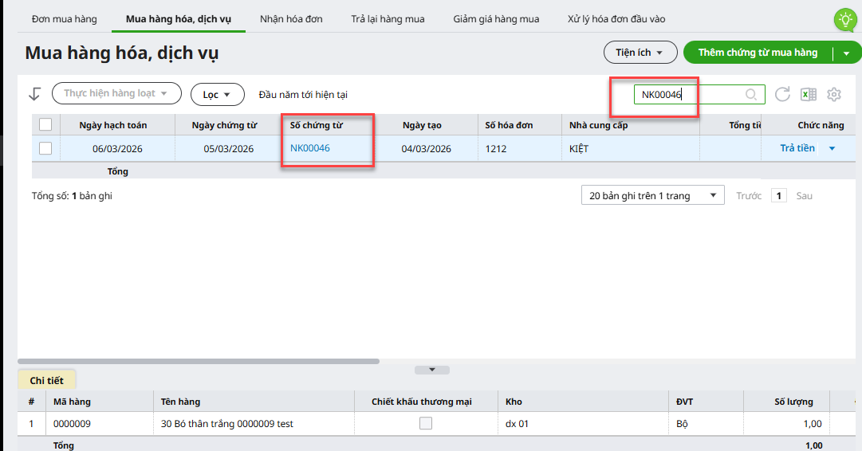The height and width of the screenshot is (451, 862).
Task: Open table settings gear icon
Action: pyautogui.click(x=834, y=95)
